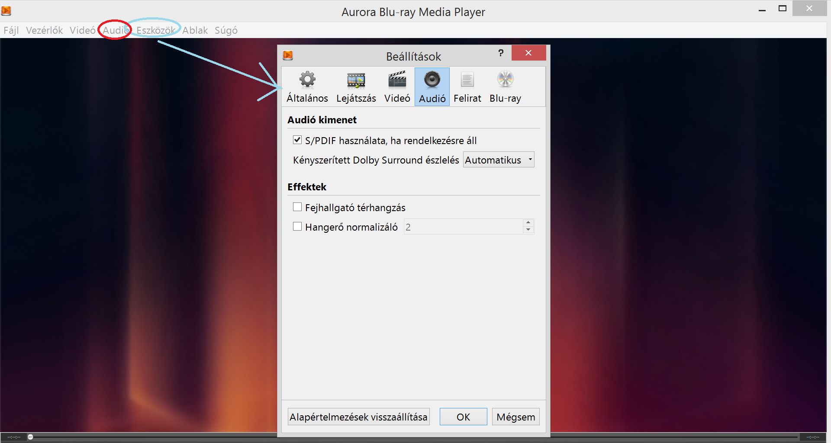Open the Eszközök menu
The image size is (831, 443).
[x=156, y=30]
